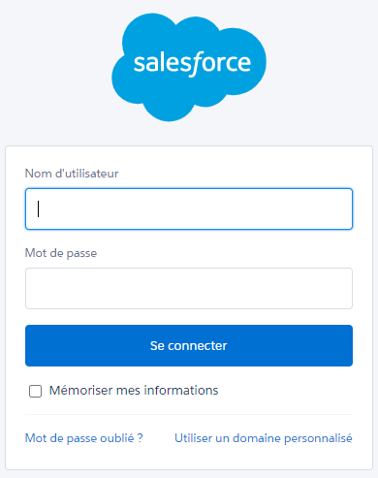
Task: Open Utiliser un domaine personnalisé link
Action: point(264,438)
